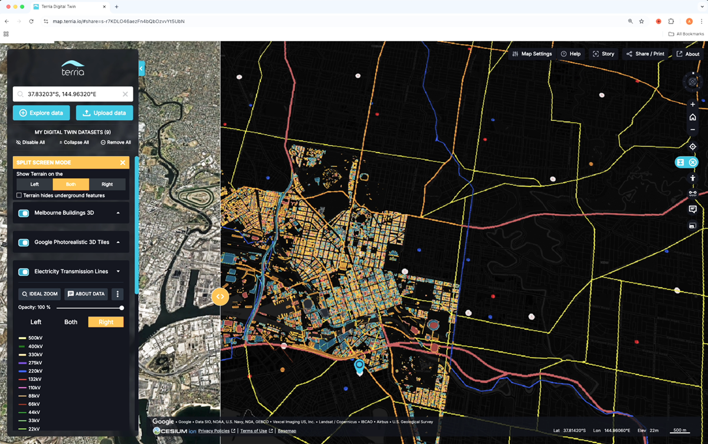The width and height of the screenshot is (708, 444).
Task: Click the Home view icon on the map controls
Action: coord(693,117)
